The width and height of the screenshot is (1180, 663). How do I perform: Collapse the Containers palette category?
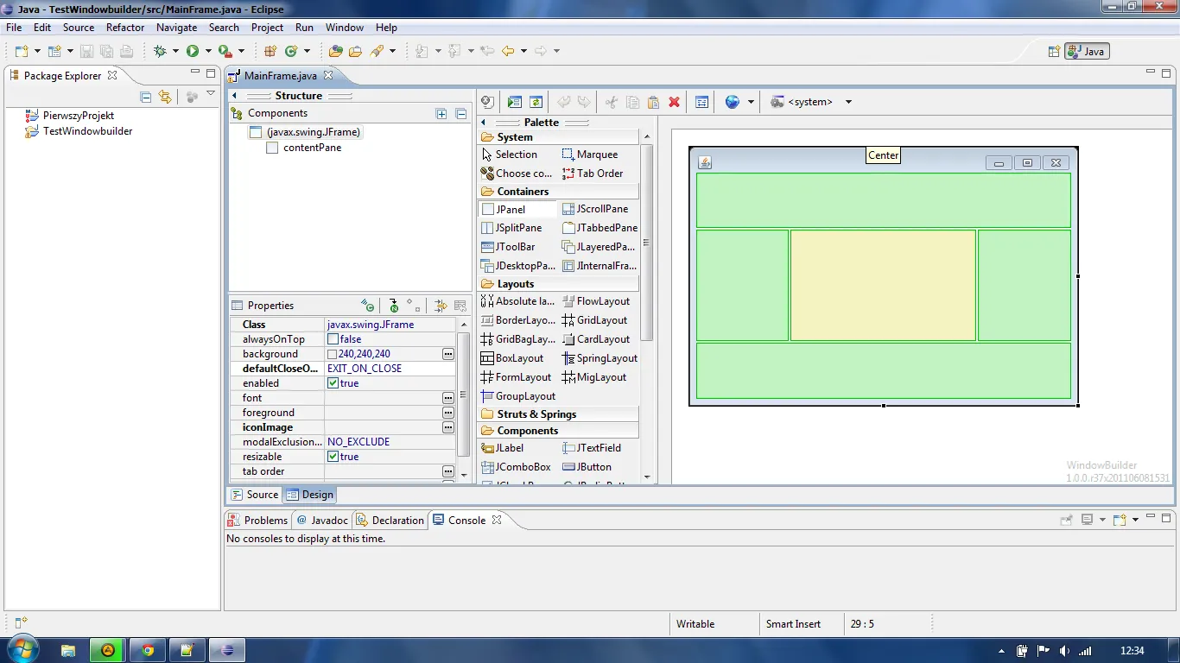(x=523, y=192)
